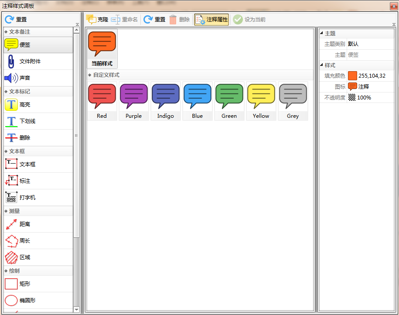This screenshot has height=315, width=399.
Task: Click 设为当前 set as current button
Action: (x=249, y=20)
